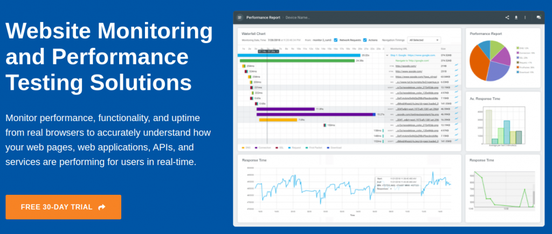552x234 pixels.
Task: Click the orange 7.09s waterfall bar
Action: click(x=278, y=120)
